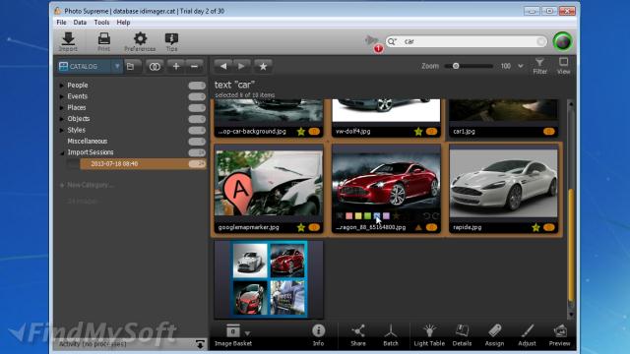Screen dimensions: 630x354
Task: Click rotate right icon on red car thumbnail
Action: click(435, 216)
